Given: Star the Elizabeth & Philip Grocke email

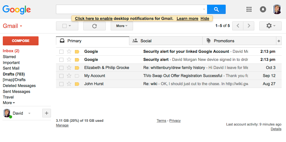Looking at the screenshot, I should coord(69,68).
